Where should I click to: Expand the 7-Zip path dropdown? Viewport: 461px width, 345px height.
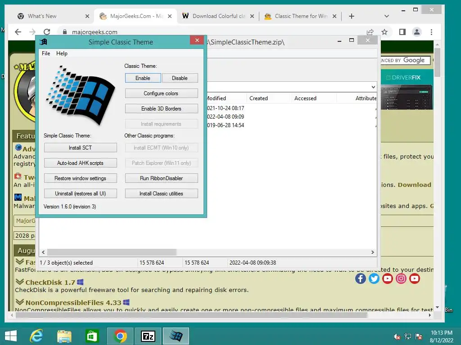click(373, 87)
